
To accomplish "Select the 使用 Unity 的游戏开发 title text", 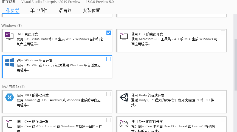I will click(x=148, y=95).
